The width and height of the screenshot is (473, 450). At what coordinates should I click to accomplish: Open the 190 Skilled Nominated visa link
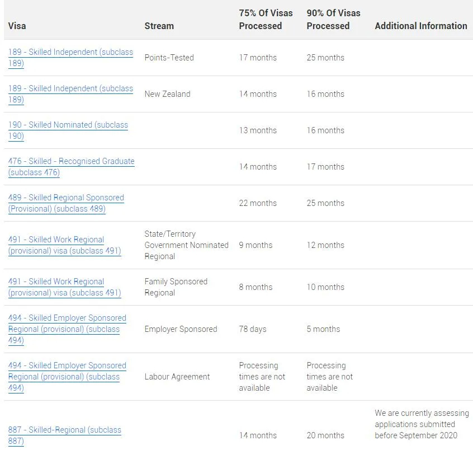coord(68,130)
